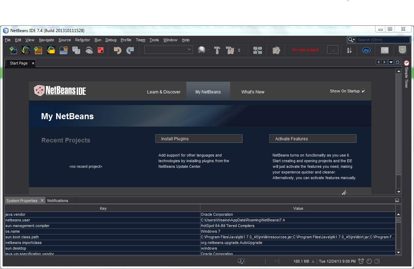
Task: Close the Start Page tab
Action: pos(33,63)
